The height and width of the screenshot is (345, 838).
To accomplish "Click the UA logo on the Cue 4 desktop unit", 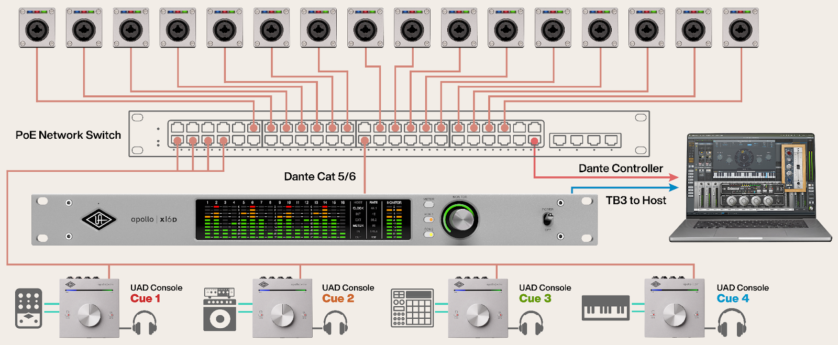I will click(x=656, y=285).
